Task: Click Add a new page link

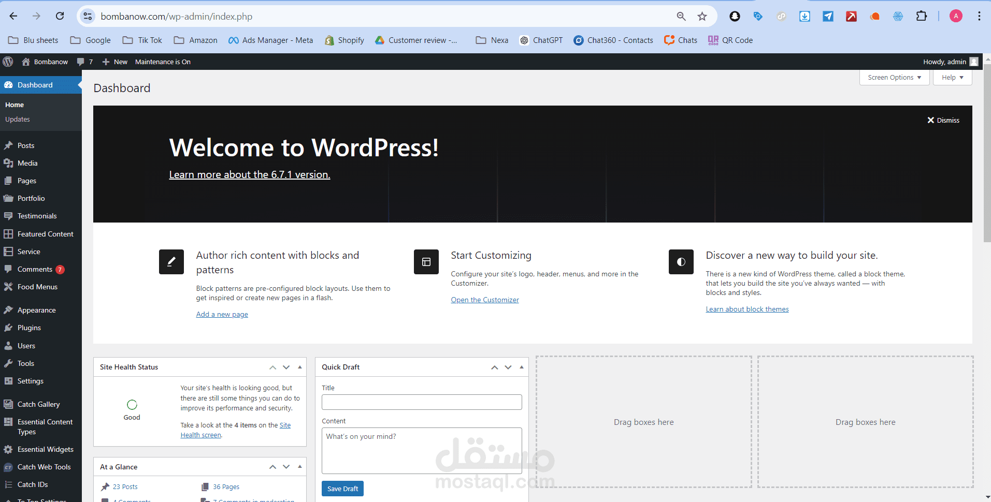Action: pyautogui.click(x=222, y=314)
